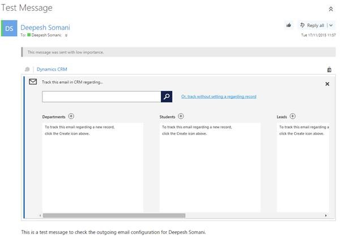341x243 pixels.
Task: Open the dropdown arrow beside Reply all
Action: click(x=331, y=25)
